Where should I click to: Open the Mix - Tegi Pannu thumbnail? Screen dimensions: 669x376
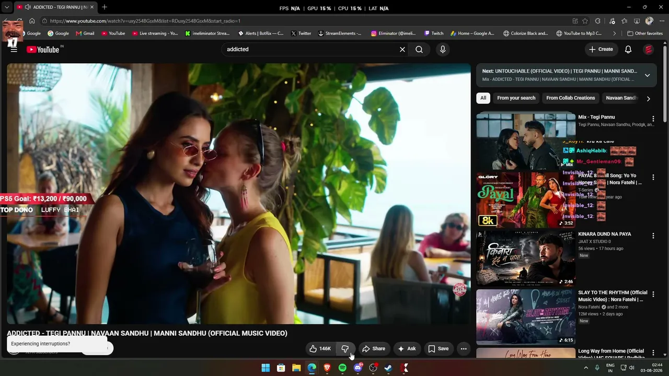click(526, 142)
